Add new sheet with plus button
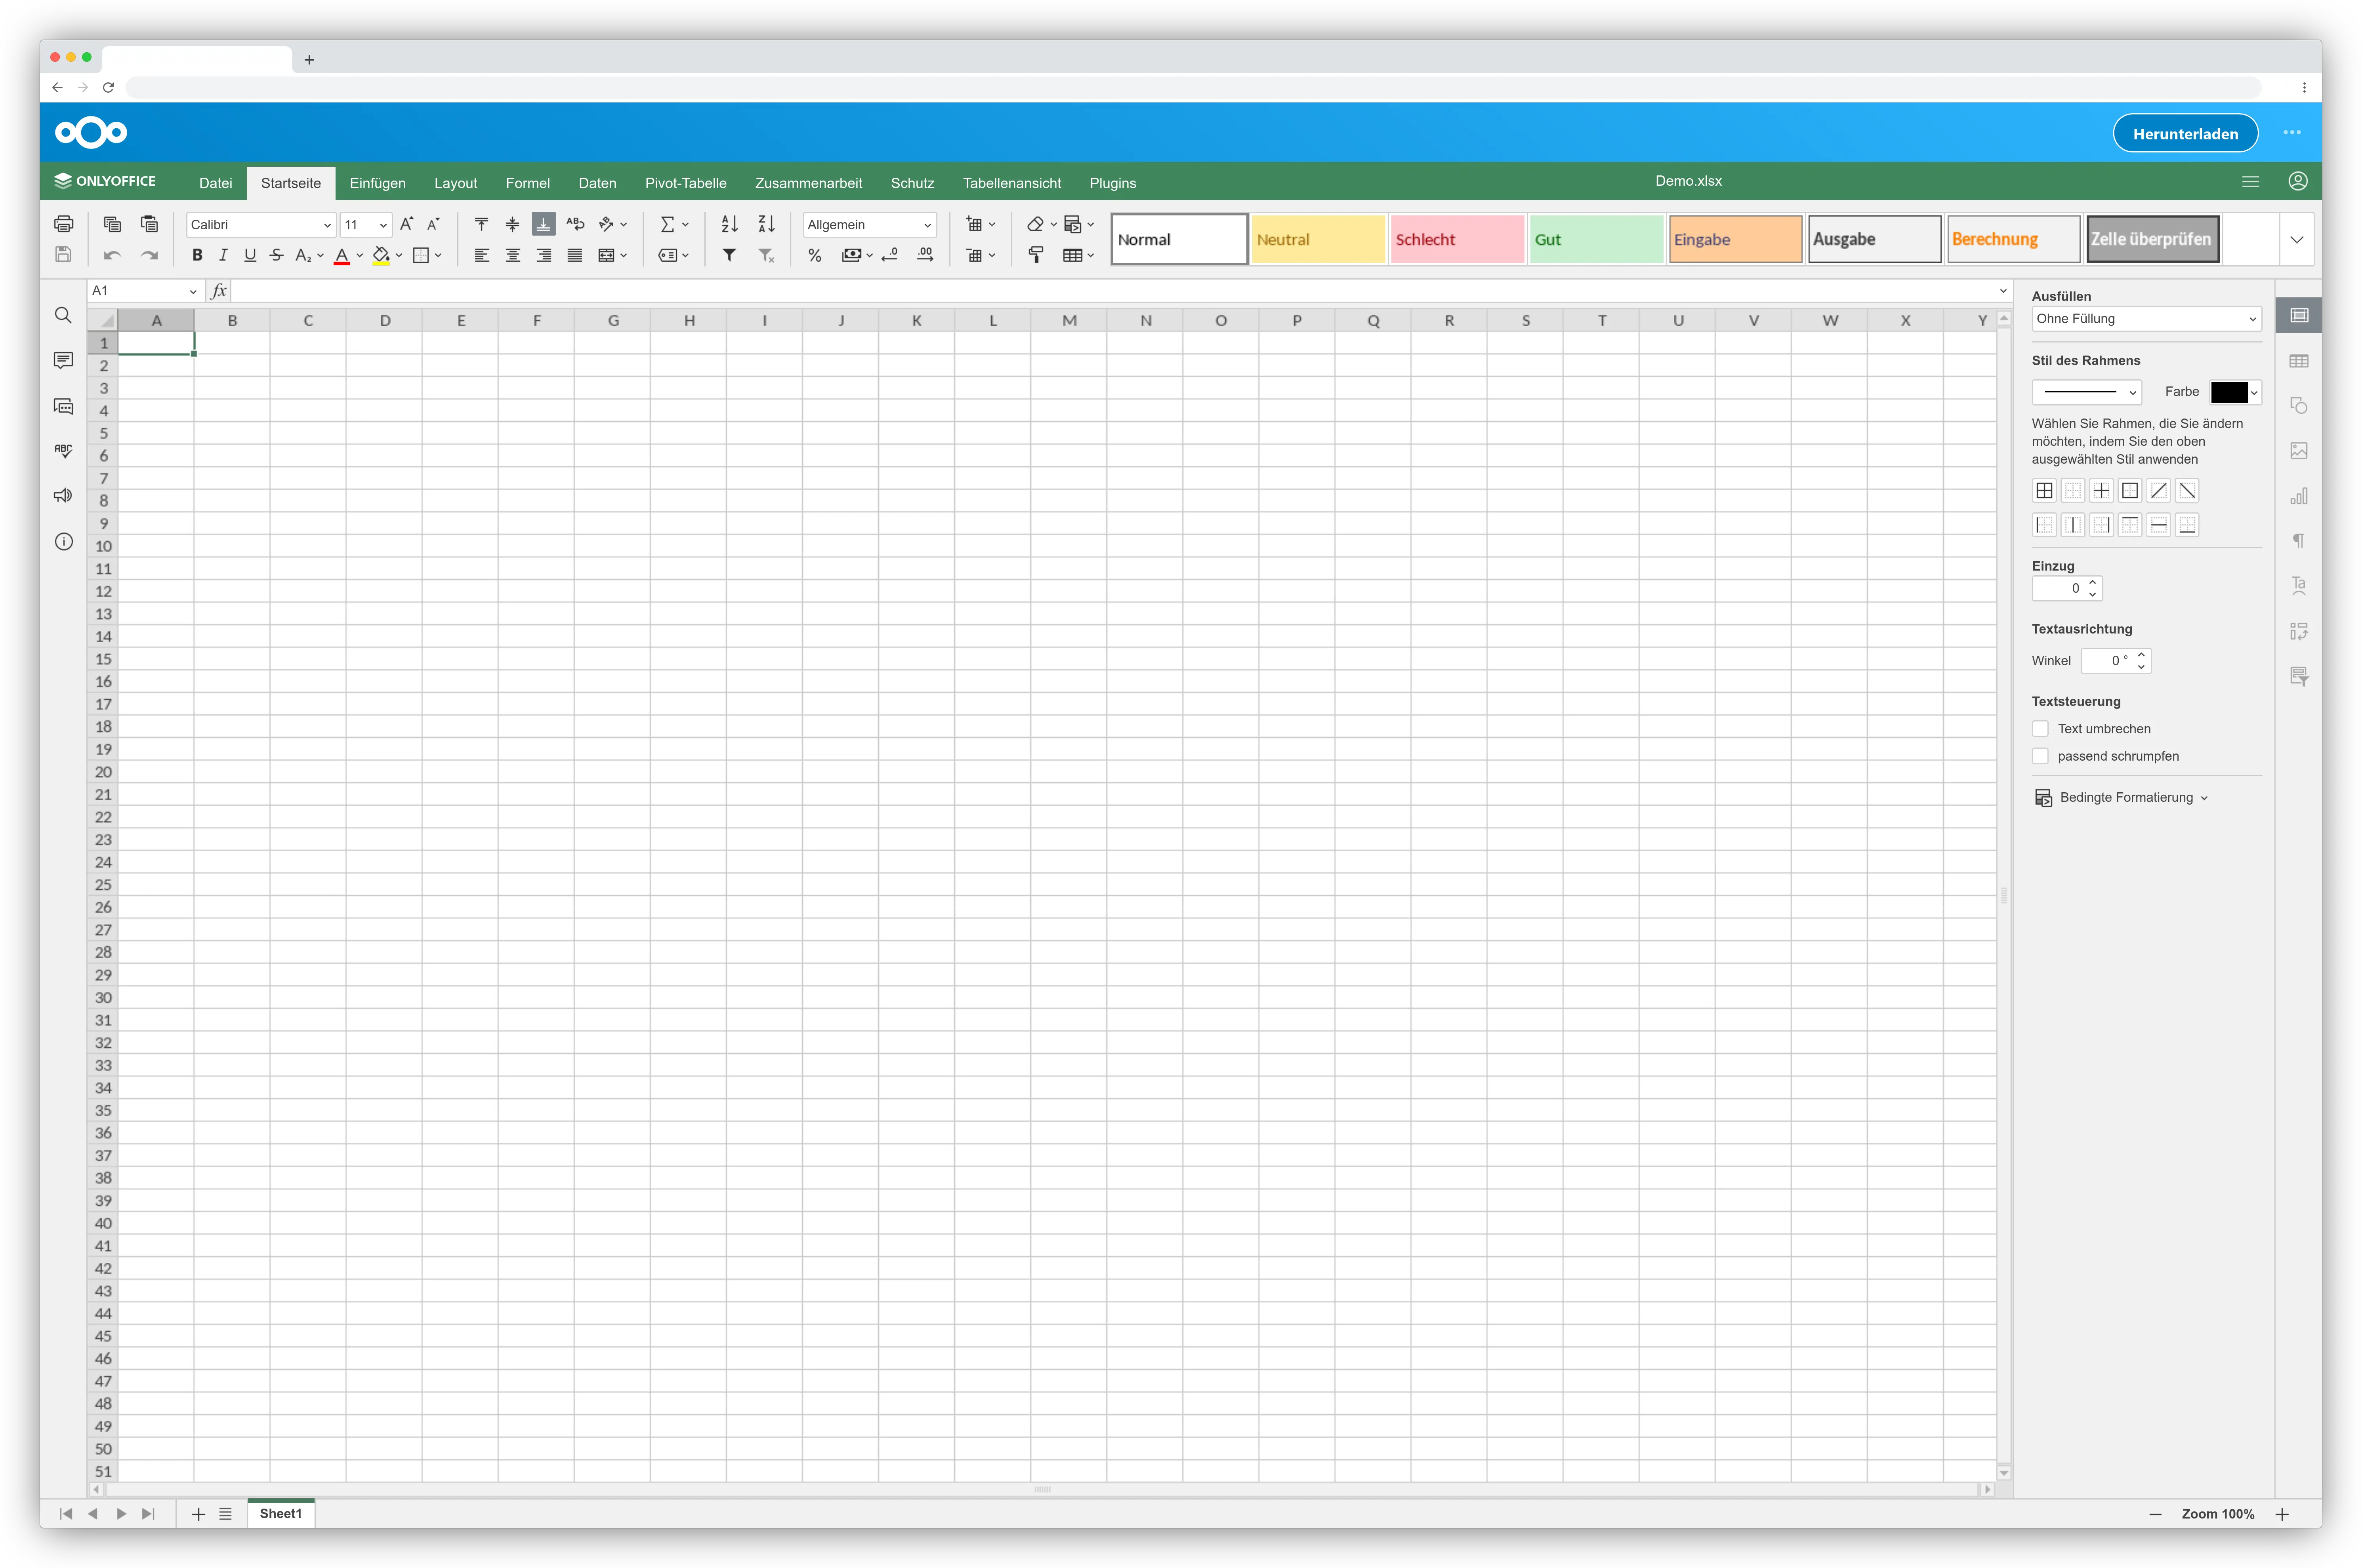 [x=198, y=1514]
